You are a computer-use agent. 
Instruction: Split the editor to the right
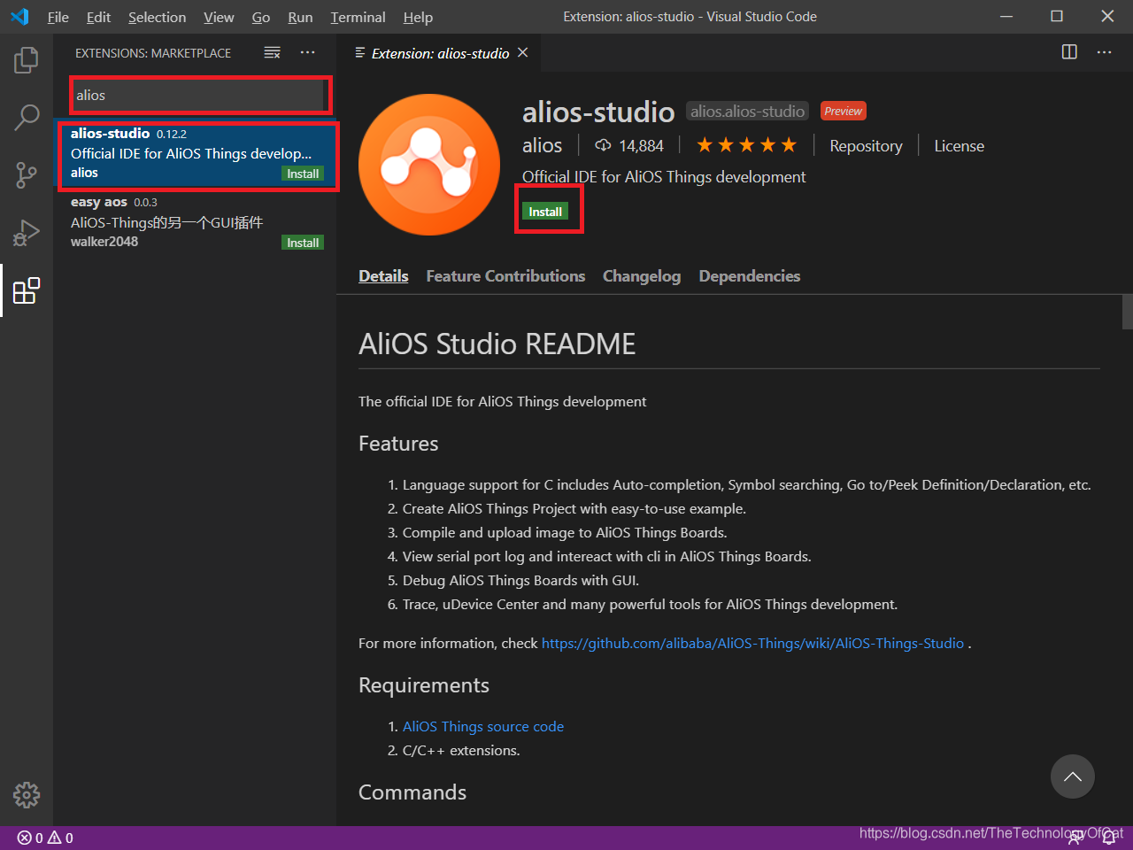1069,52
